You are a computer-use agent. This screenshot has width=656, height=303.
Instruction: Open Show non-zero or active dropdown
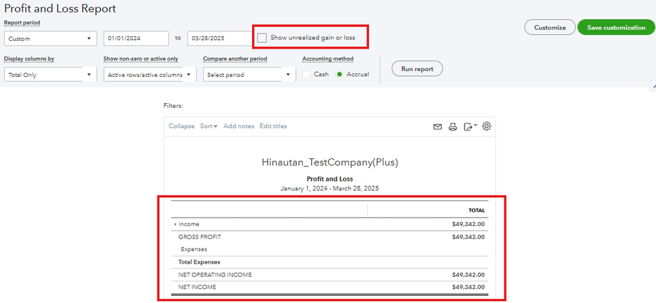coord(150,75)
